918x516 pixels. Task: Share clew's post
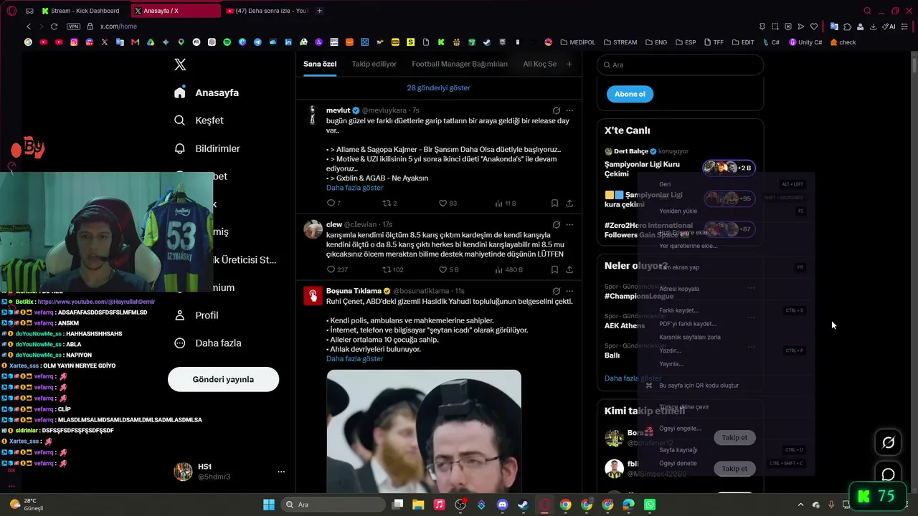569,269
